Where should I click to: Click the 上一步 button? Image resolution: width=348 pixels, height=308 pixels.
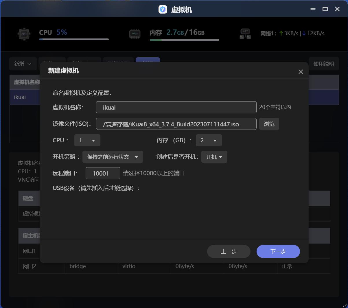coord(229,251)
